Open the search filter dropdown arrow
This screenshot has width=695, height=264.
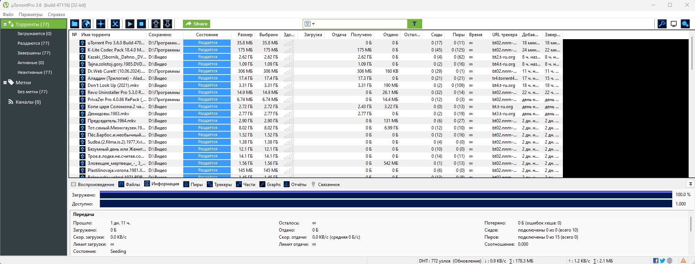pyautogui.click(x=314, y=24)
